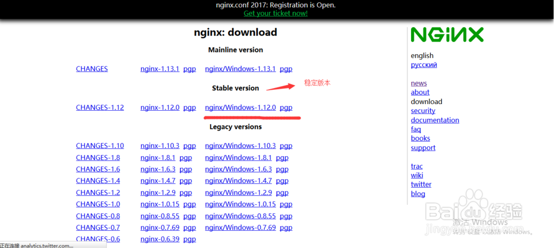Open the CHANGES-1.0 link
The height and width of the screenshot is (248, 554).
(x=98, y=204)
